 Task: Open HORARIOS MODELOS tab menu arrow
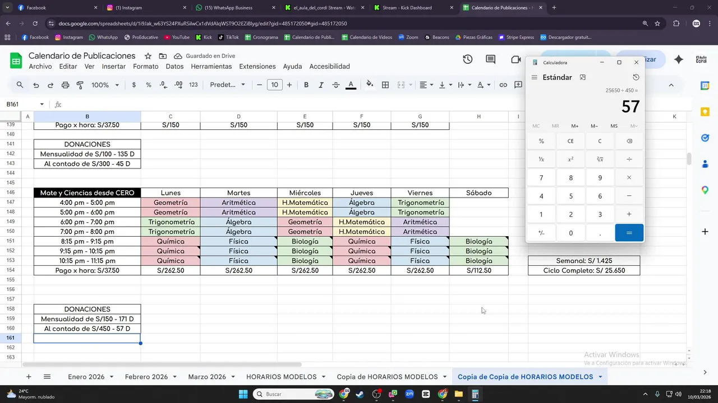[x=323, y=377]
